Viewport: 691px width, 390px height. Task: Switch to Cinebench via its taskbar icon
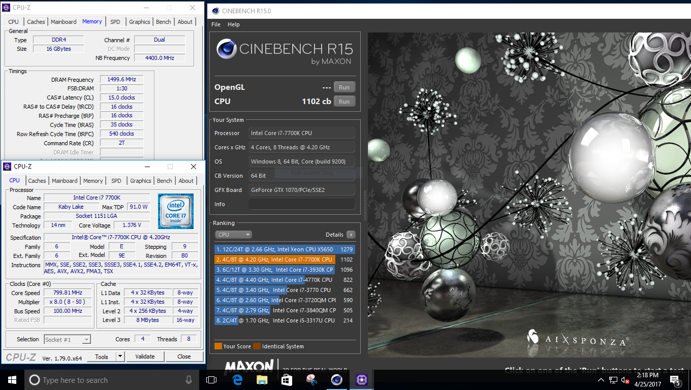336,380
